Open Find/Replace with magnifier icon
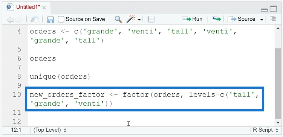 click(118, 19)
